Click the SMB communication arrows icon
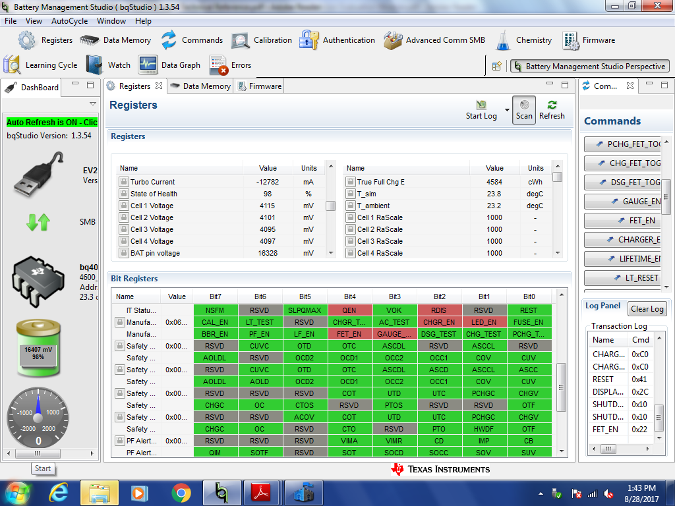The image size is (675, 506). [38, 222]
